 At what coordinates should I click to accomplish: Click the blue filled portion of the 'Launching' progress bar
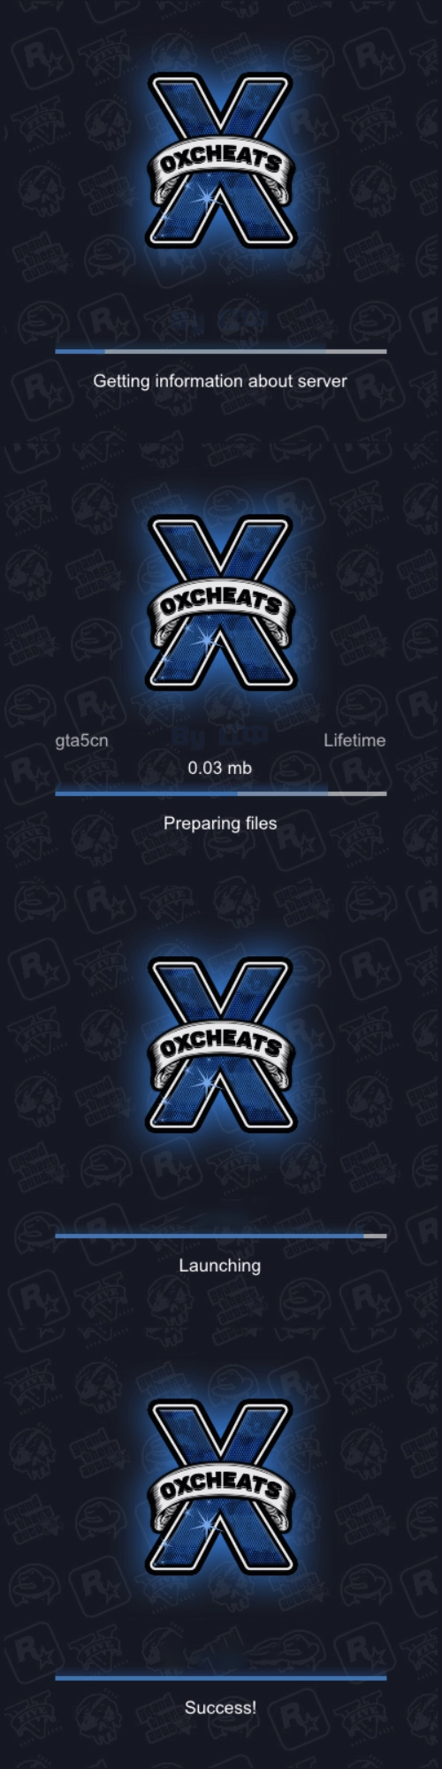click(x=209, y=1236)
